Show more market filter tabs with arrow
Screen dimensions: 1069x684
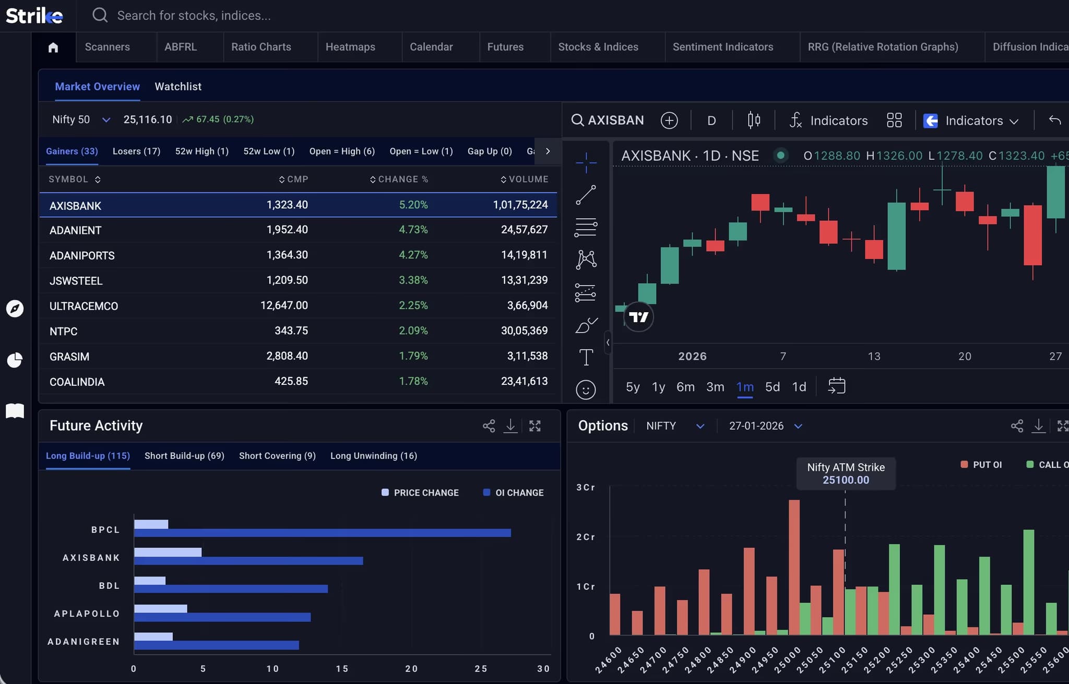click(548, 151)
